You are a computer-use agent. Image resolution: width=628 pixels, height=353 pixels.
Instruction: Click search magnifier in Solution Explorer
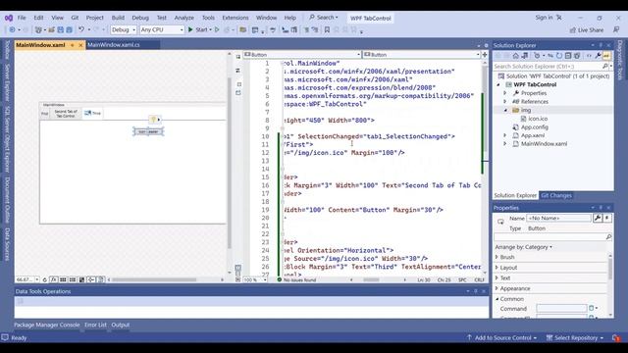click(x=605, y=66)
